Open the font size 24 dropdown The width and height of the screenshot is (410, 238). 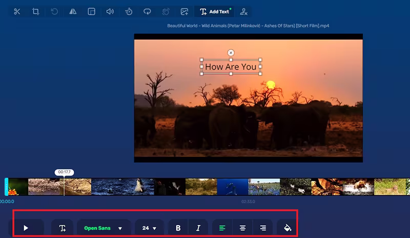click(149, 228)
